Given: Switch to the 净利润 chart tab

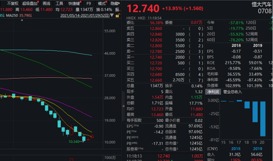Looking at the screenshot, I should pos(213,92).
